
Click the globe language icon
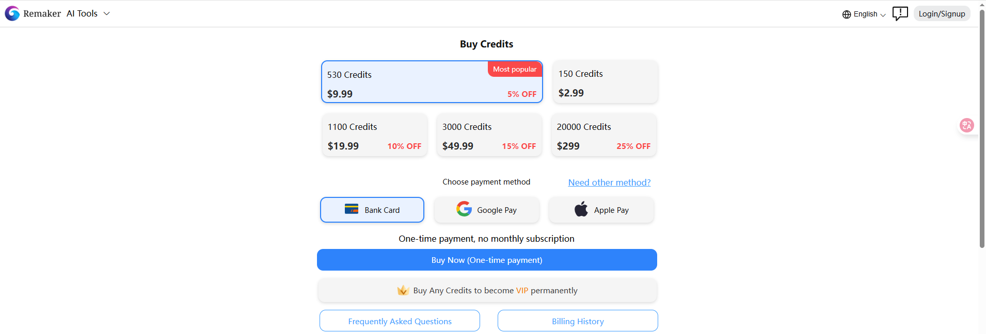pyautogui.click(x=847, y=14)
